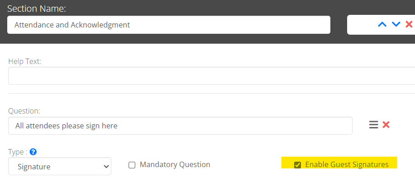Click the question reorder hamburger icon

(x=373, y=125)
